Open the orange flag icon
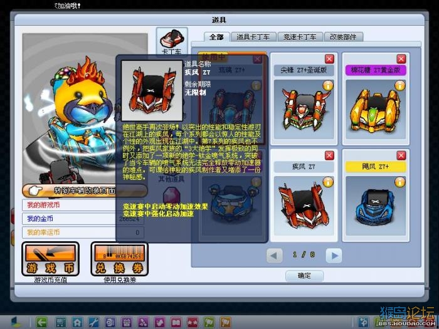 (226, 323)
